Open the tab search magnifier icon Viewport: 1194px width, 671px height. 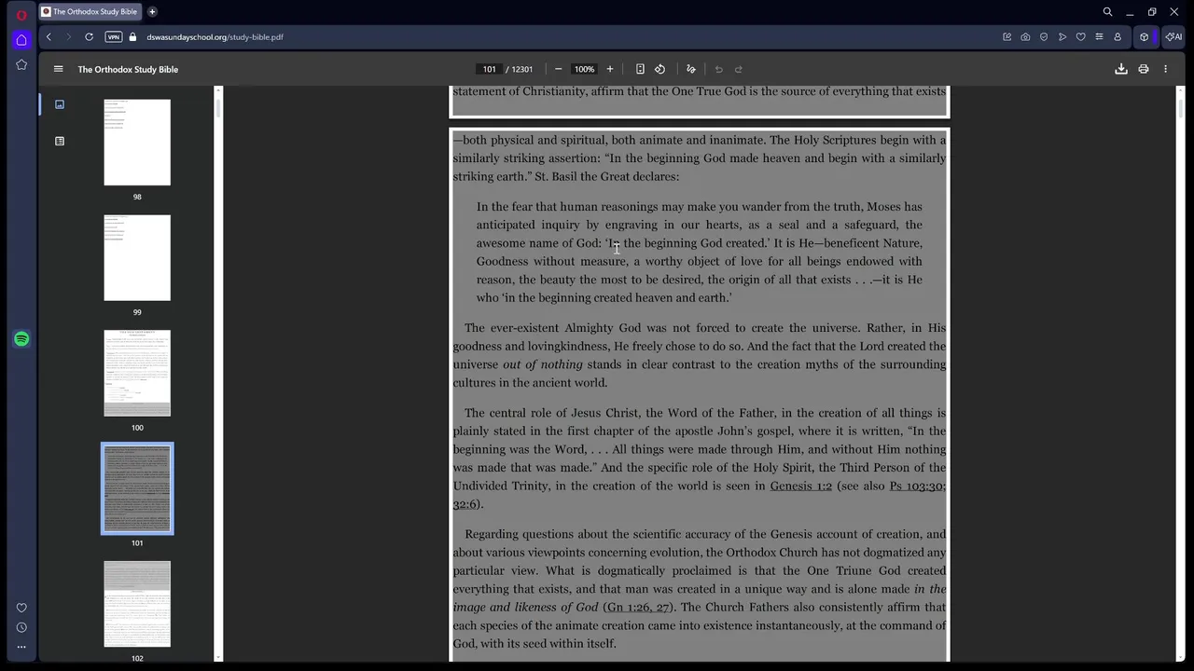(1107, 12)
